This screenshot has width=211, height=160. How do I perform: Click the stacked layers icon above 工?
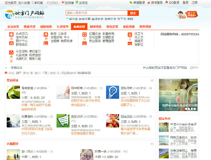click(130, 35)
